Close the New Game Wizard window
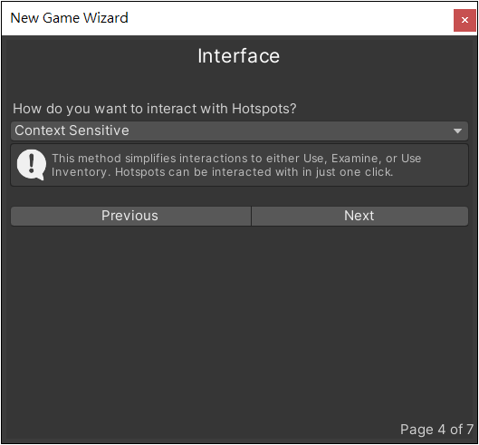This screenshot has height=445, width=479. [465, 20]
